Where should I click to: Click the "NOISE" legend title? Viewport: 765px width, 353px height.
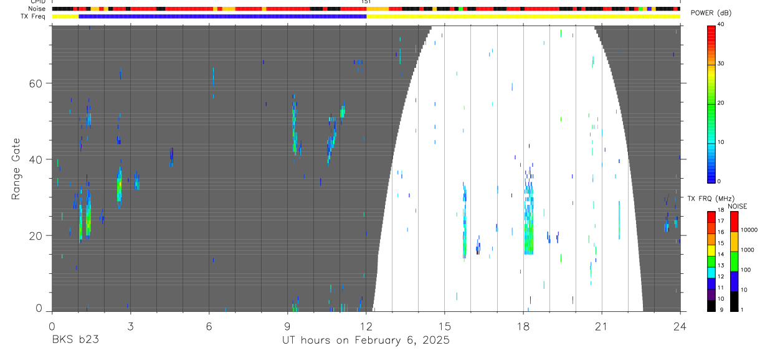[x=738, y=206]
